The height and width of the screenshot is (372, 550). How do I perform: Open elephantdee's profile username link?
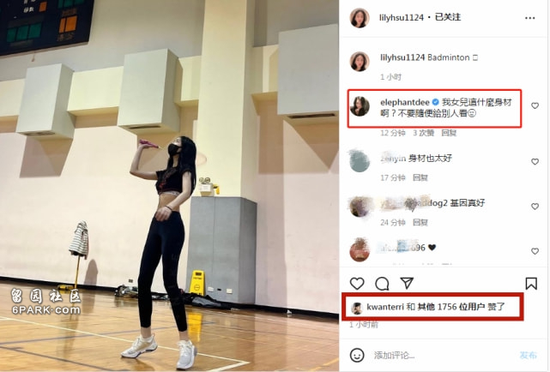[405, 102]
